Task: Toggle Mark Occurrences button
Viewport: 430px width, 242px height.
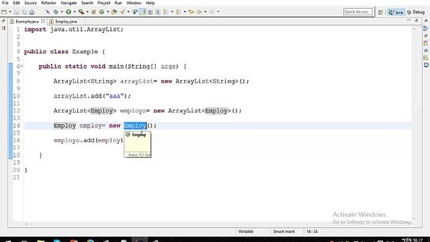Action: coord(143,12)
